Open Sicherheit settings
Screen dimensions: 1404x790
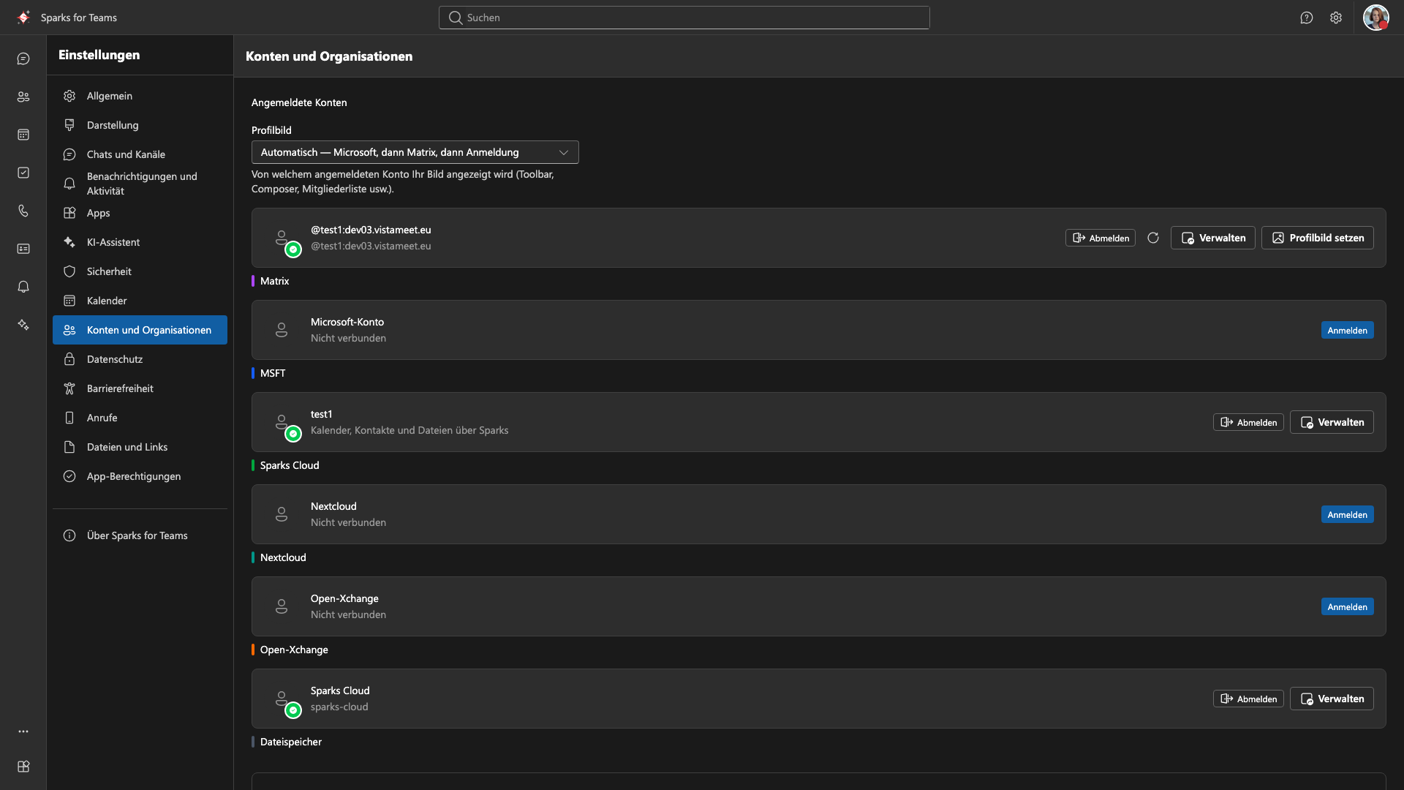(140, 271)
